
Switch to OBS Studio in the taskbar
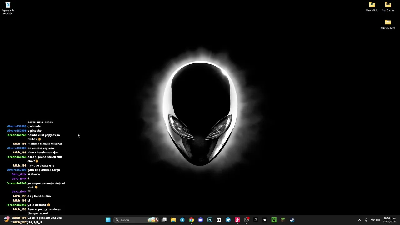click(246, 220)
